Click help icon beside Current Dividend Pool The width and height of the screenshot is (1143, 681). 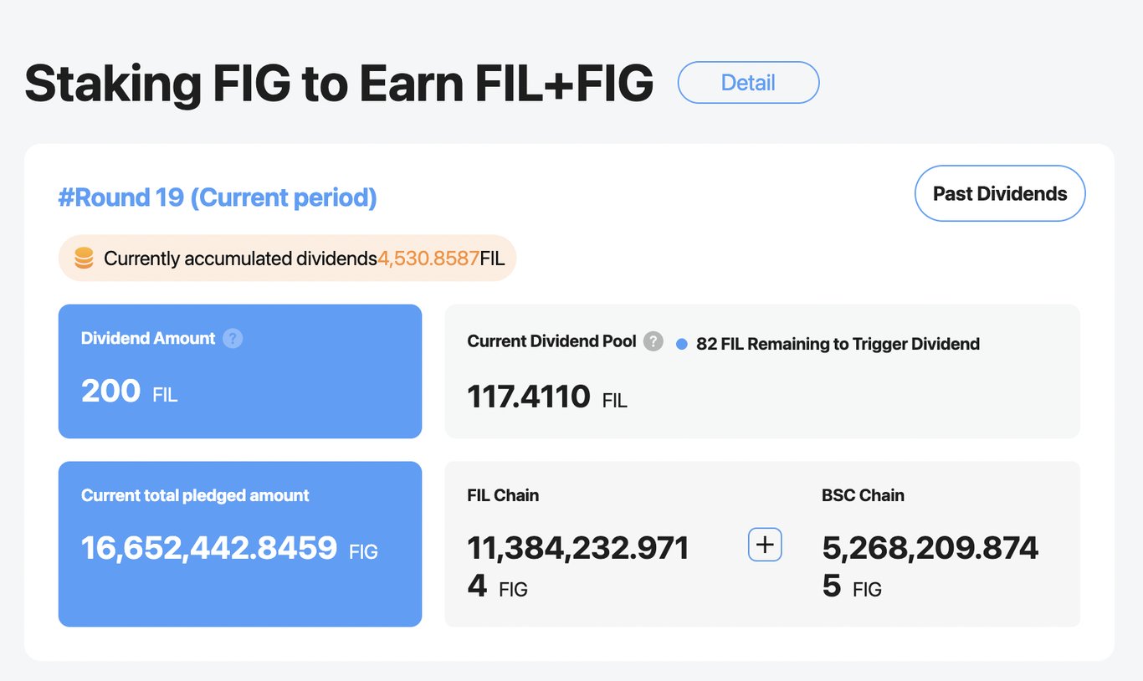tap(654, 342)
